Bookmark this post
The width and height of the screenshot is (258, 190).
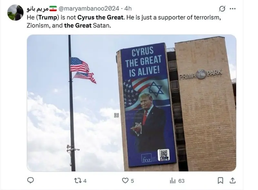[220, 180]
